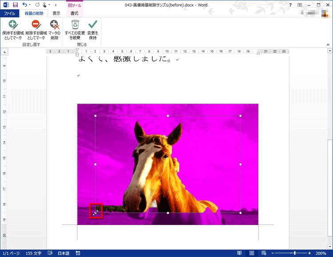Toggle touch/mouse mode icon
The width and height of the screenshot is (333, 257).
point(44,5)
